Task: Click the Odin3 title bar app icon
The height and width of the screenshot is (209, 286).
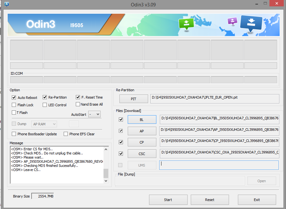Action: tap(6, 4)
